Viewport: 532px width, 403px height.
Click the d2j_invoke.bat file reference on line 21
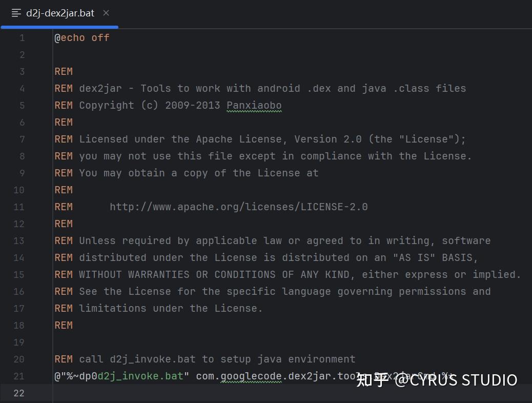point(140,376)
